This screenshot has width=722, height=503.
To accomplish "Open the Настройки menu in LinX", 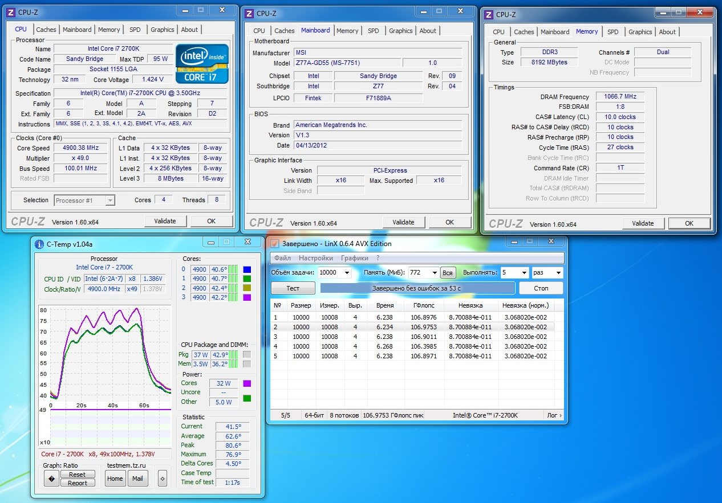I will click(316, 258).
